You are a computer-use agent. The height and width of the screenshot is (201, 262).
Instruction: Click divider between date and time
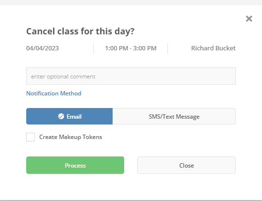pyautogui.click(x=94, y=48)
